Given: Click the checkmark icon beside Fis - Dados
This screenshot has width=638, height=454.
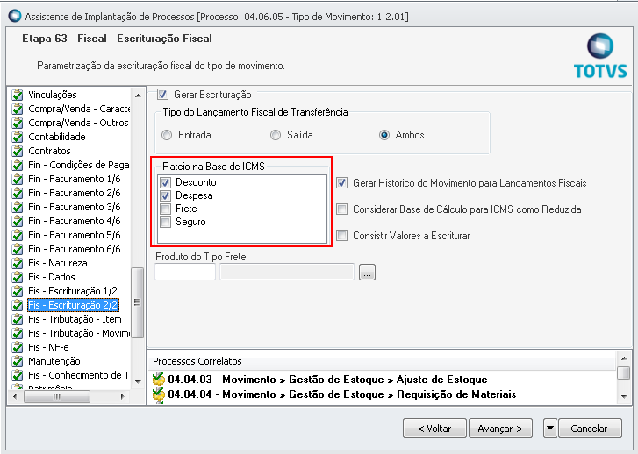Looking at the screenshot, I should tap(18, 277).
